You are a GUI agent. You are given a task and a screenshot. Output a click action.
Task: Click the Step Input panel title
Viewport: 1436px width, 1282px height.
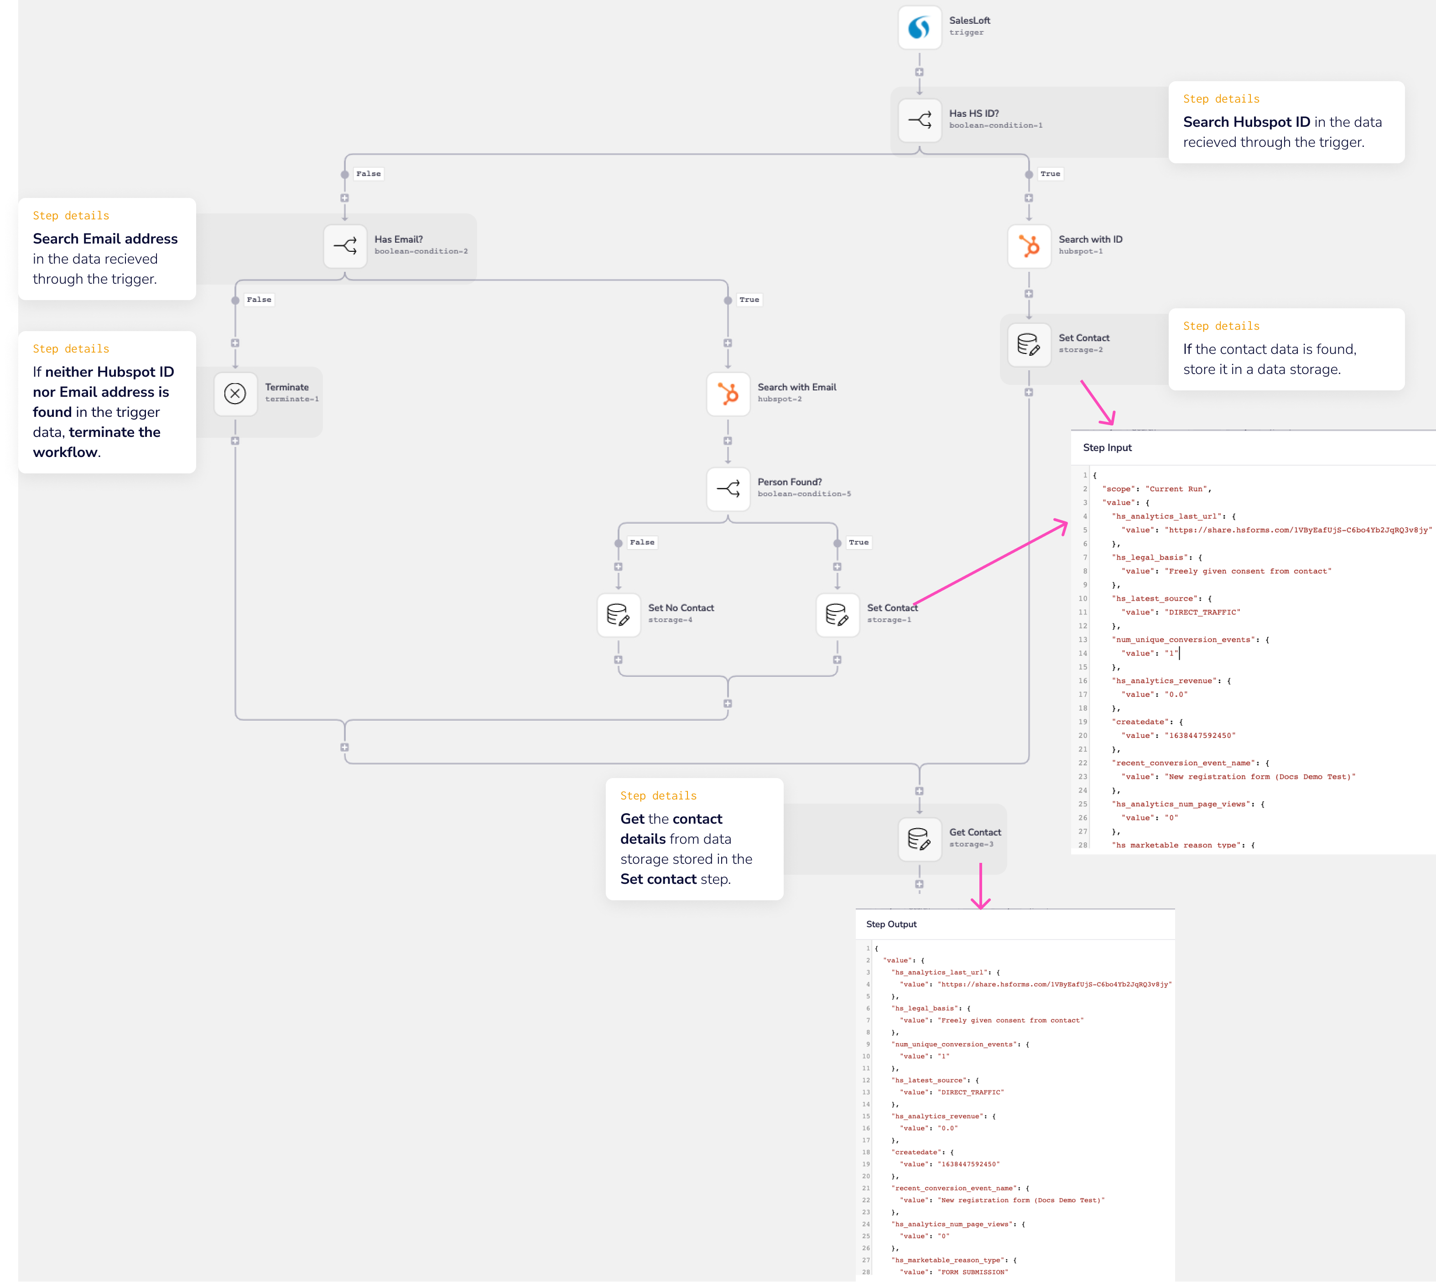click(1108, 447)
